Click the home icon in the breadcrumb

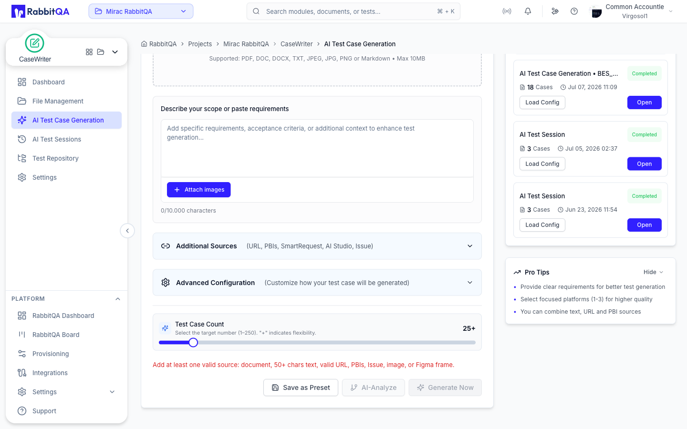coord(144,44)
